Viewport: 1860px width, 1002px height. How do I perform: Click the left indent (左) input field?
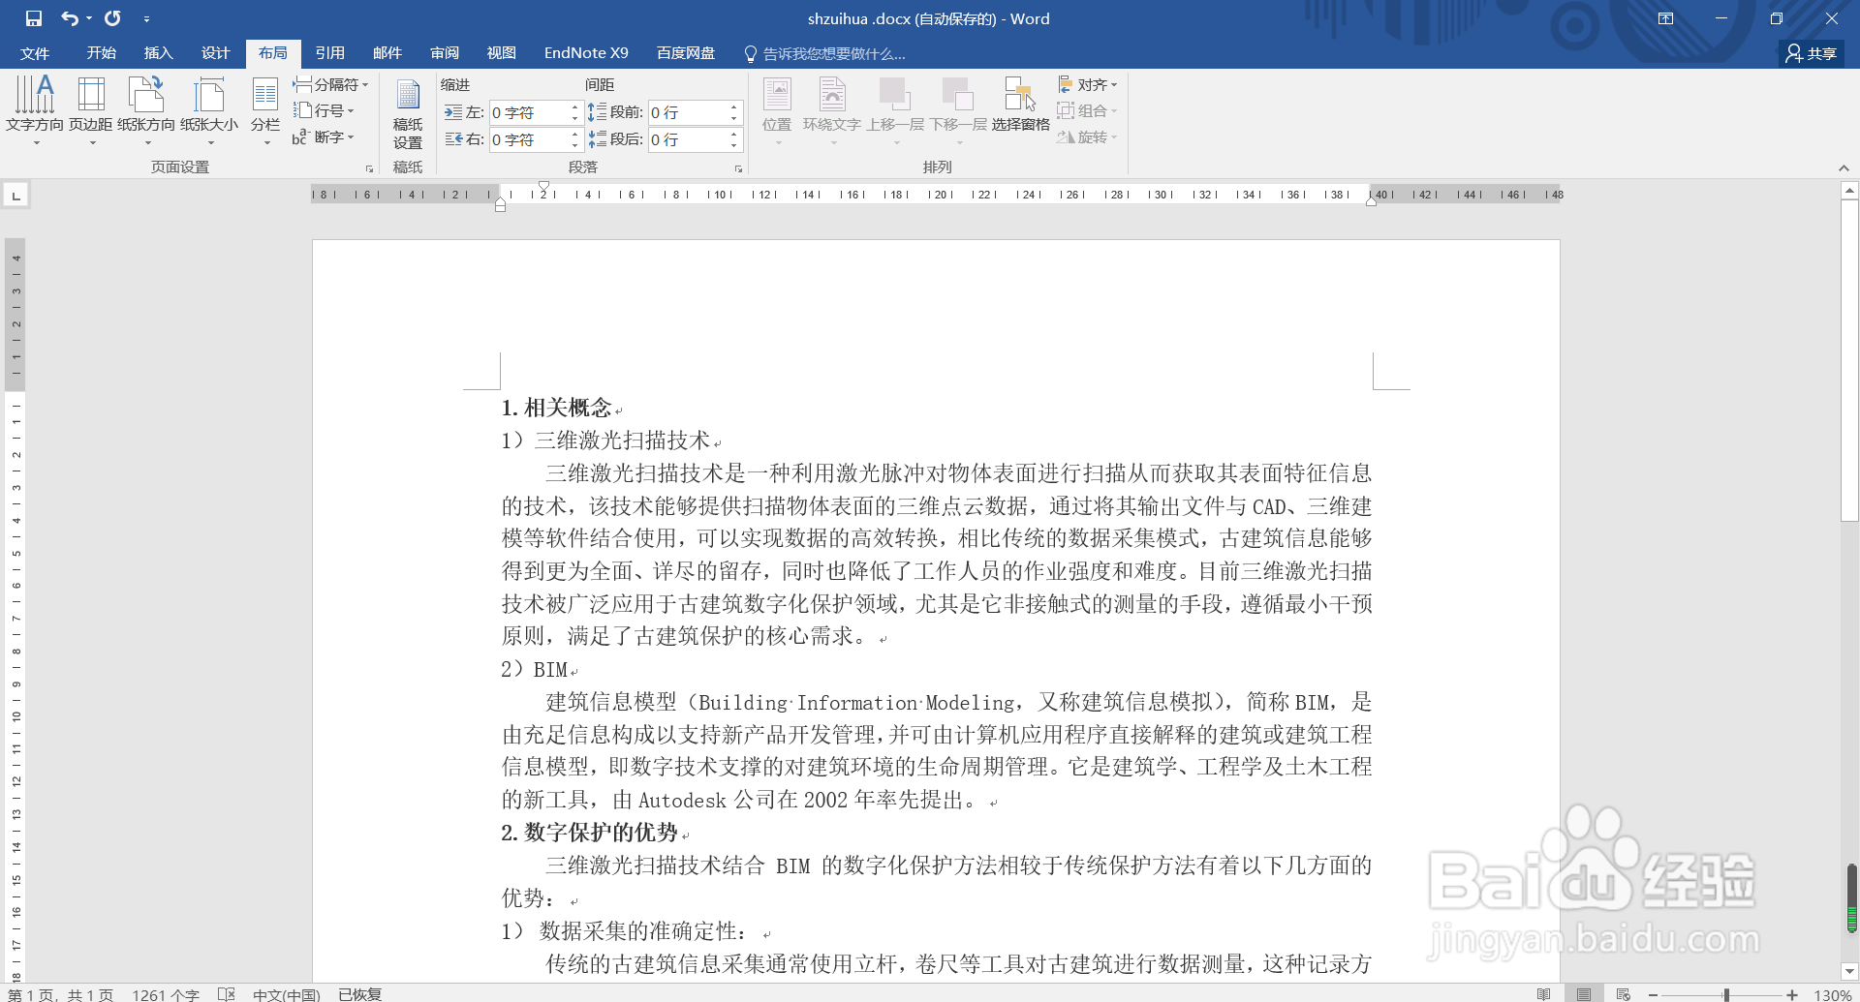click(x=528, y=113)
